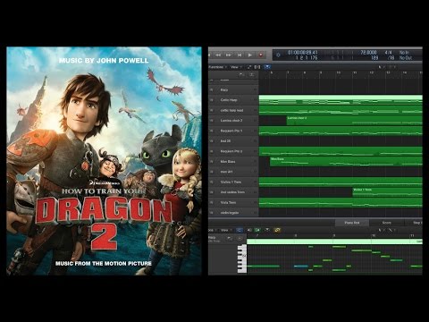Click the pointer tool selector in tracks toolbar

[380, 67]
